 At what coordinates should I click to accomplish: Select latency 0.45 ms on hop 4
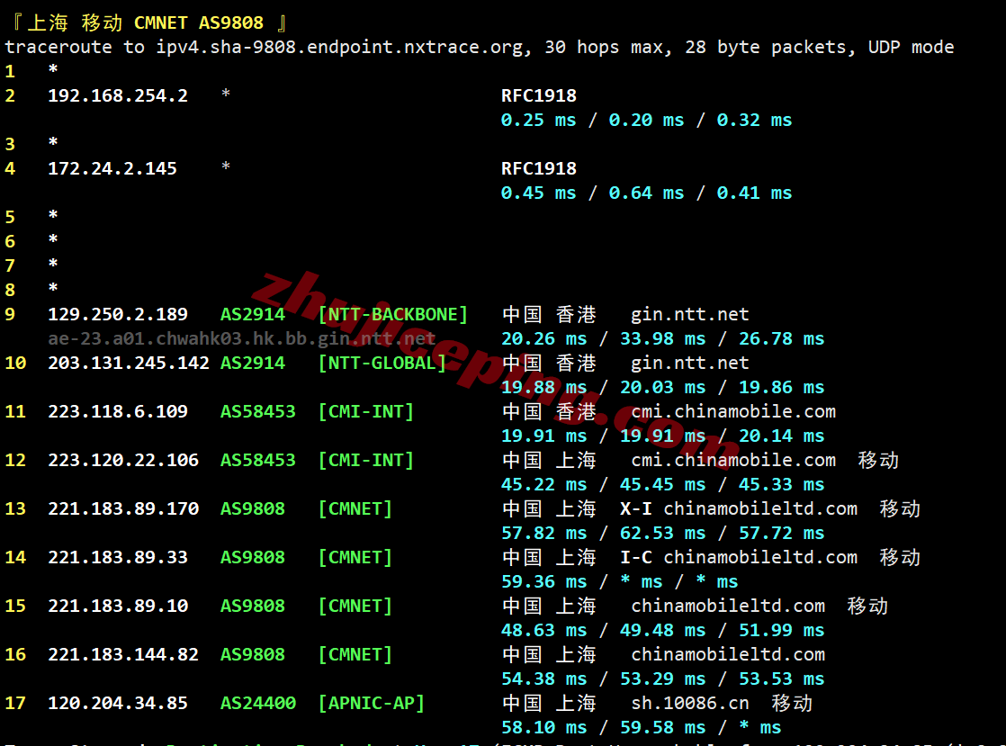click(x=538, y=193)
